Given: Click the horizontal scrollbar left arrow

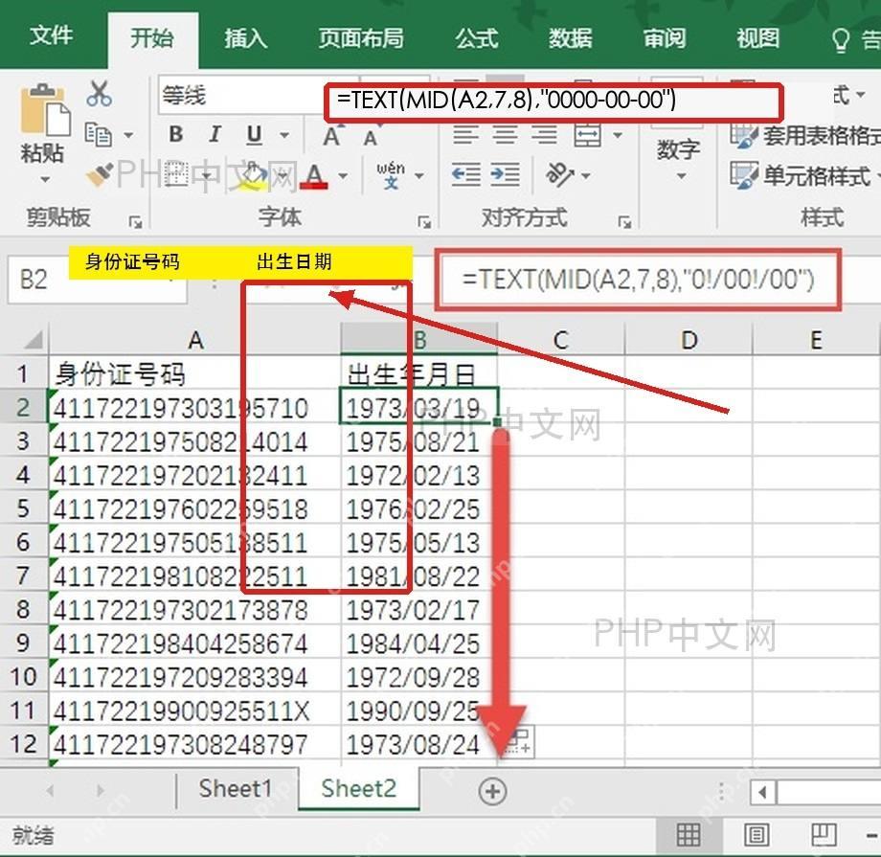Looking at the screenshot, I should [x=763, y=793].
